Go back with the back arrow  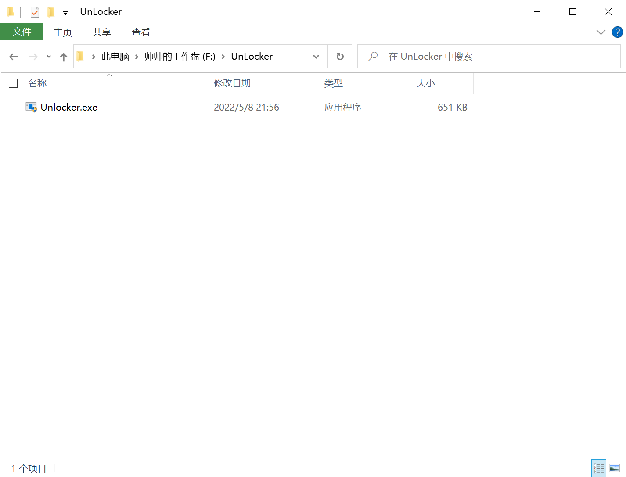14,57
